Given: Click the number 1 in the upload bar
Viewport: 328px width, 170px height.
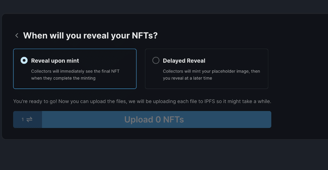Looking at the screenshot, I should coord(23,119).
